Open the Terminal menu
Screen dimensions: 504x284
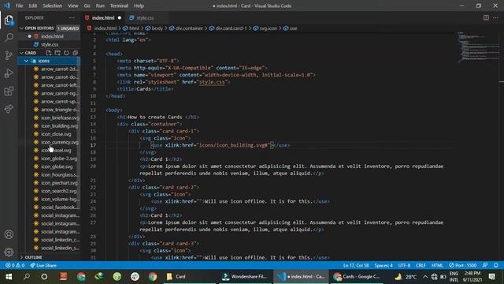point(119,6)
